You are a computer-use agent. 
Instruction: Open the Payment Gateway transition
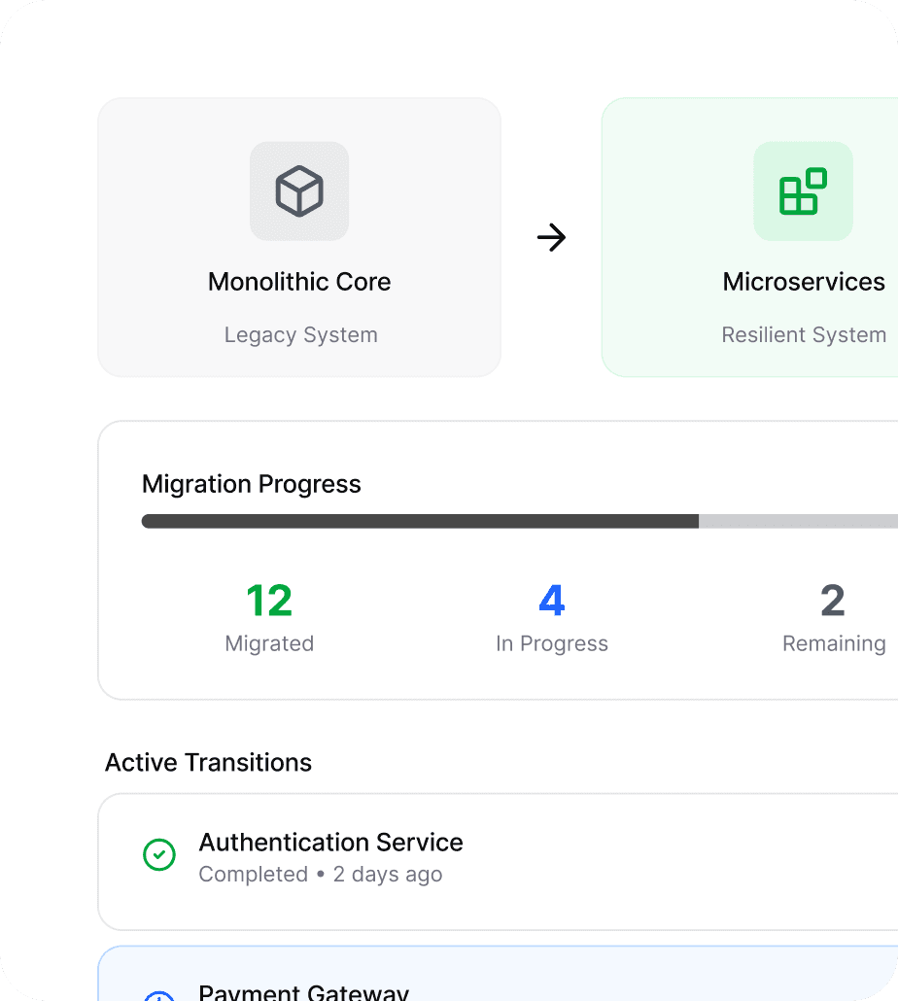pos(498,974)
